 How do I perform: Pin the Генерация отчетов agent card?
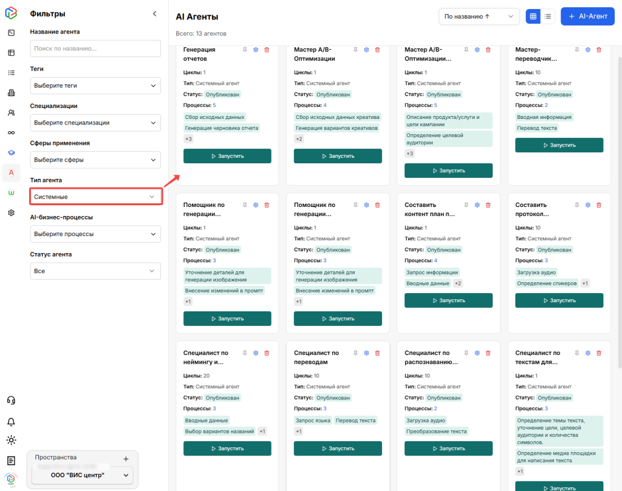(x=245, y=50)
